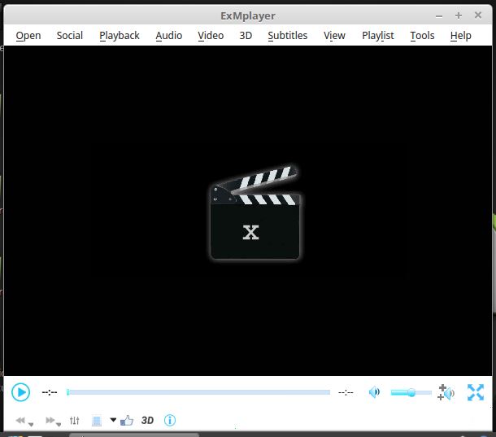Image resolution: width=496 pixels, height=437 pixels.
Task: Click the fast-forward double-arrow icon
Action: [x=50, y=420]
